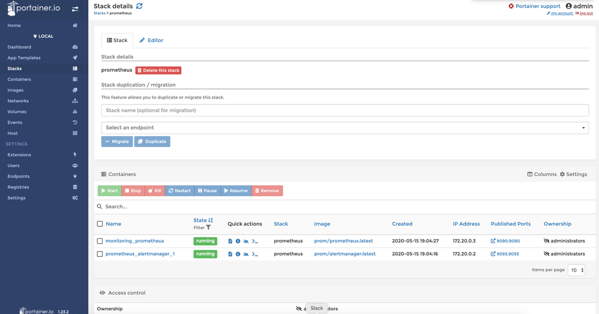Screen dimensions: 599x314
Task: Click the Resume containers button
Action: [236, 190]
